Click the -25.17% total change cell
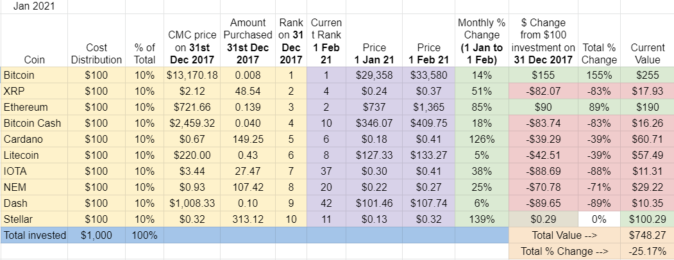This screenshot has width=674, height=260. pos(648,251)
